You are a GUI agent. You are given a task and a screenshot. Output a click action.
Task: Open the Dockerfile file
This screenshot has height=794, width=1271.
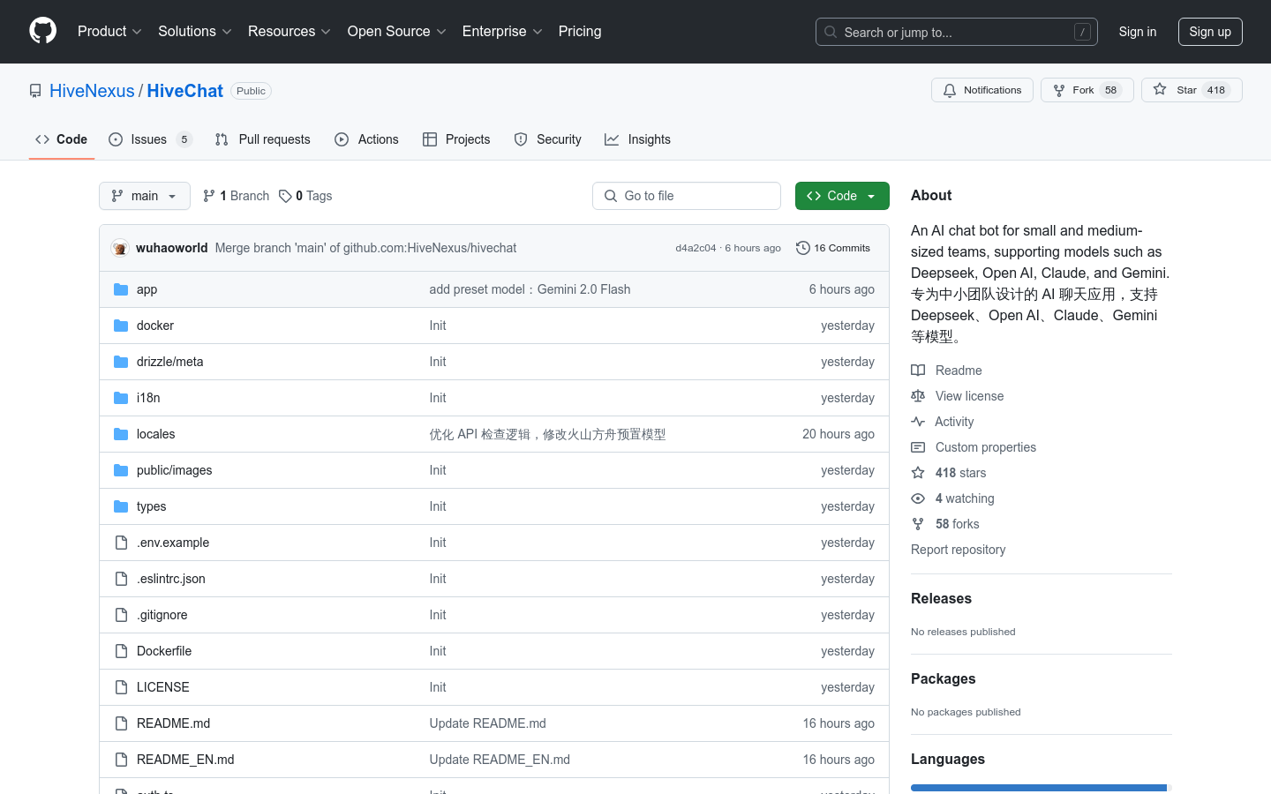(164, 651)
